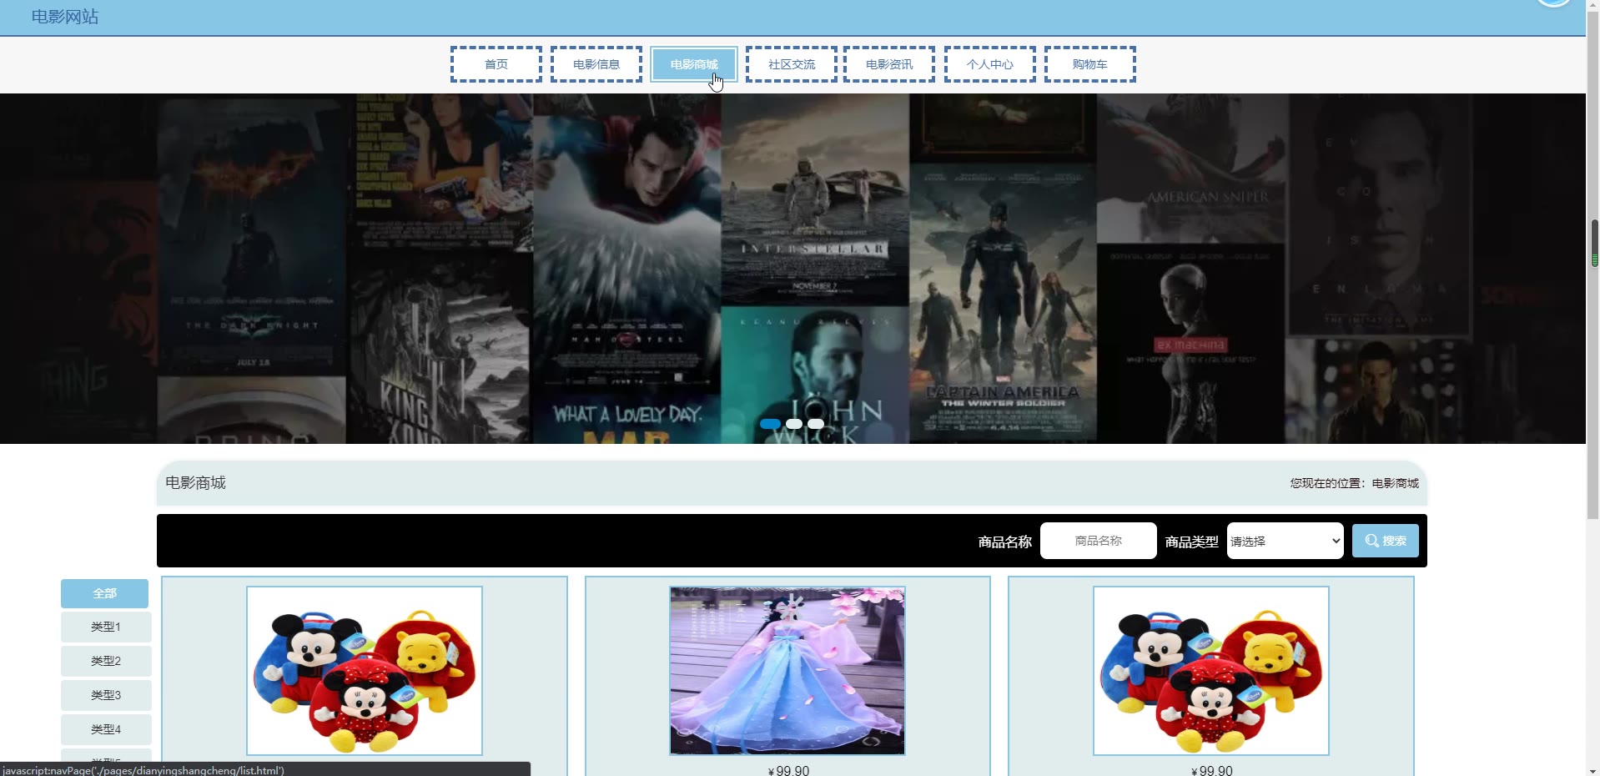Open the 首页 navigation tab
The height and width of the screenshot is (776, 1600).
pos(496,64)
